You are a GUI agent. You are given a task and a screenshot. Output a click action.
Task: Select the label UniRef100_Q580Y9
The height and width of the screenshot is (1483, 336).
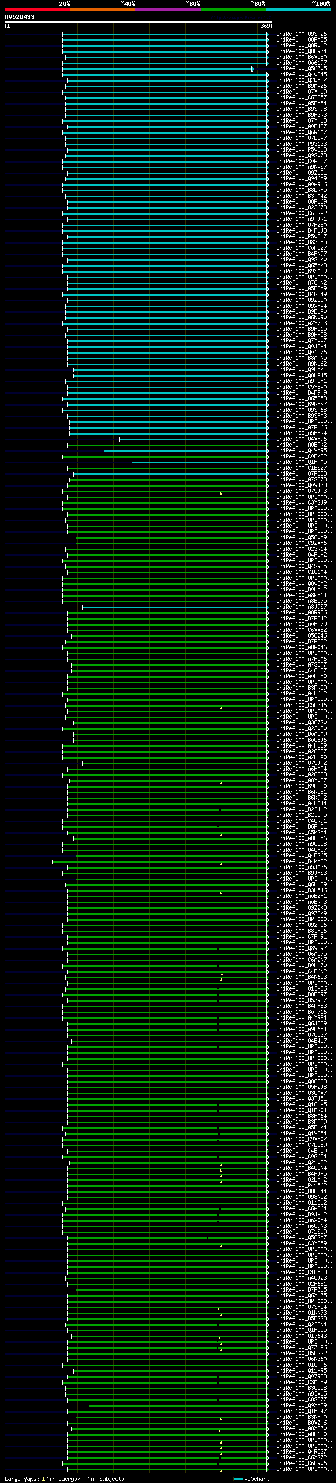point(301,537)
